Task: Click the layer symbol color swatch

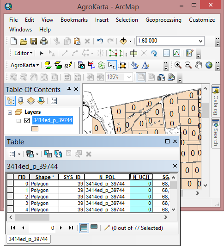Action: [x=35, y=129]
